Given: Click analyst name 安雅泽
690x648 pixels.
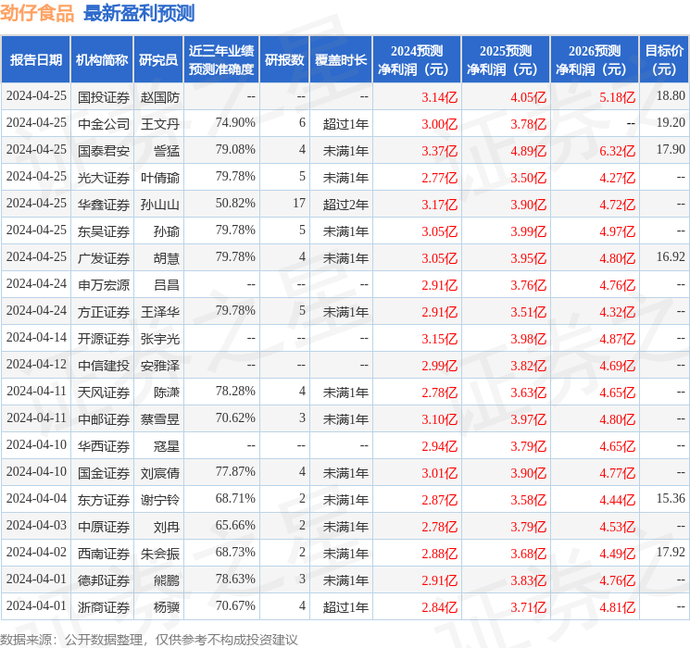Looking at the screenshot, I should (x=160, y=366).
